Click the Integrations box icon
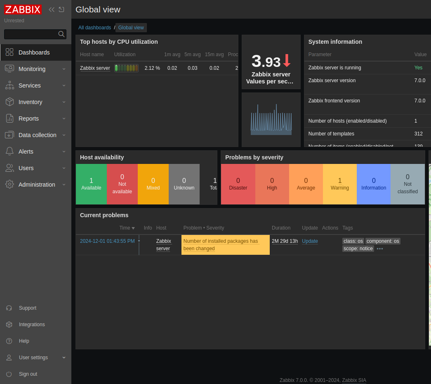Screen dimensions: 431x384 9,325
